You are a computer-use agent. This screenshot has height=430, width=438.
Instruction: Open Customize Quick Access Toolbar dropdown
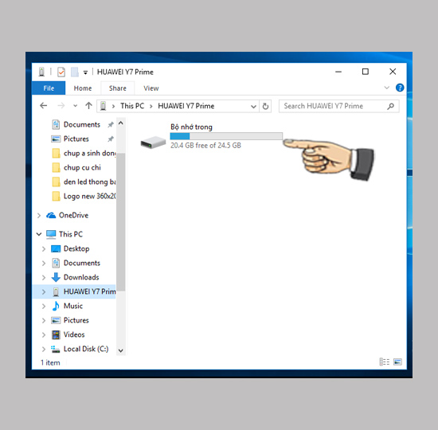click(85, 72)
